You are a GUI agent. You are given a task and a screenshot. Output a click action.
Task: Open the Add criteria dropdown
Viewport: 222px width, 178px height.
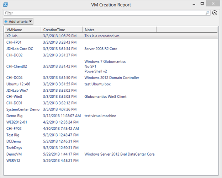[18, 21]
